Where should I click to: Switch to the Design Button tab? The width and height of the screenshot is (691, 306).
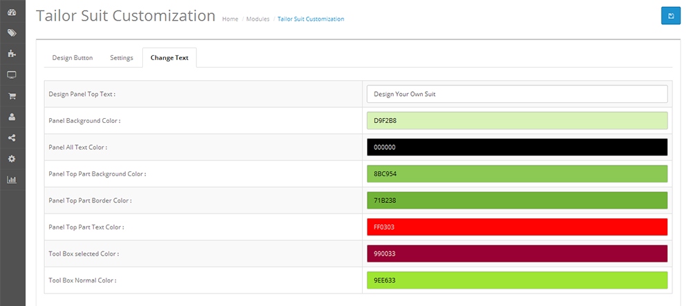pyautogui.click(x=73, y=58)
